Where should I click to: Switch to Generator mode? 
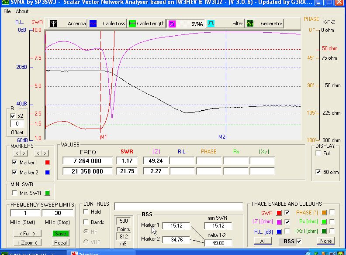pos(265,24)
